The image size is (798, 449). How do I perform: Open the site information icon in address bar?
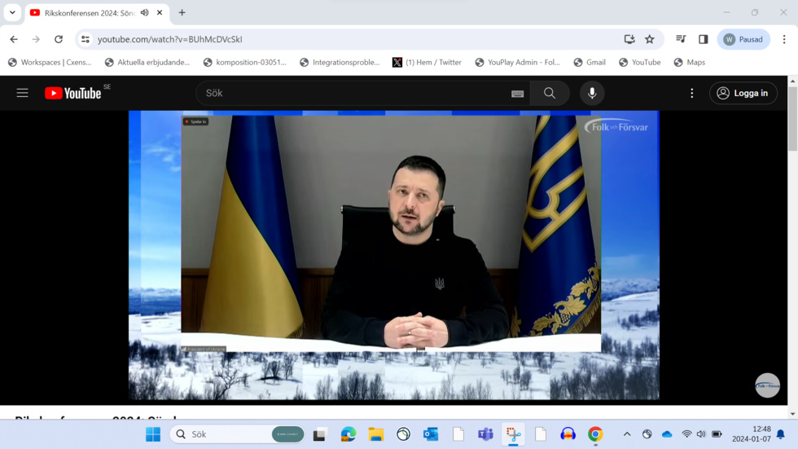[x=85, y=39]
